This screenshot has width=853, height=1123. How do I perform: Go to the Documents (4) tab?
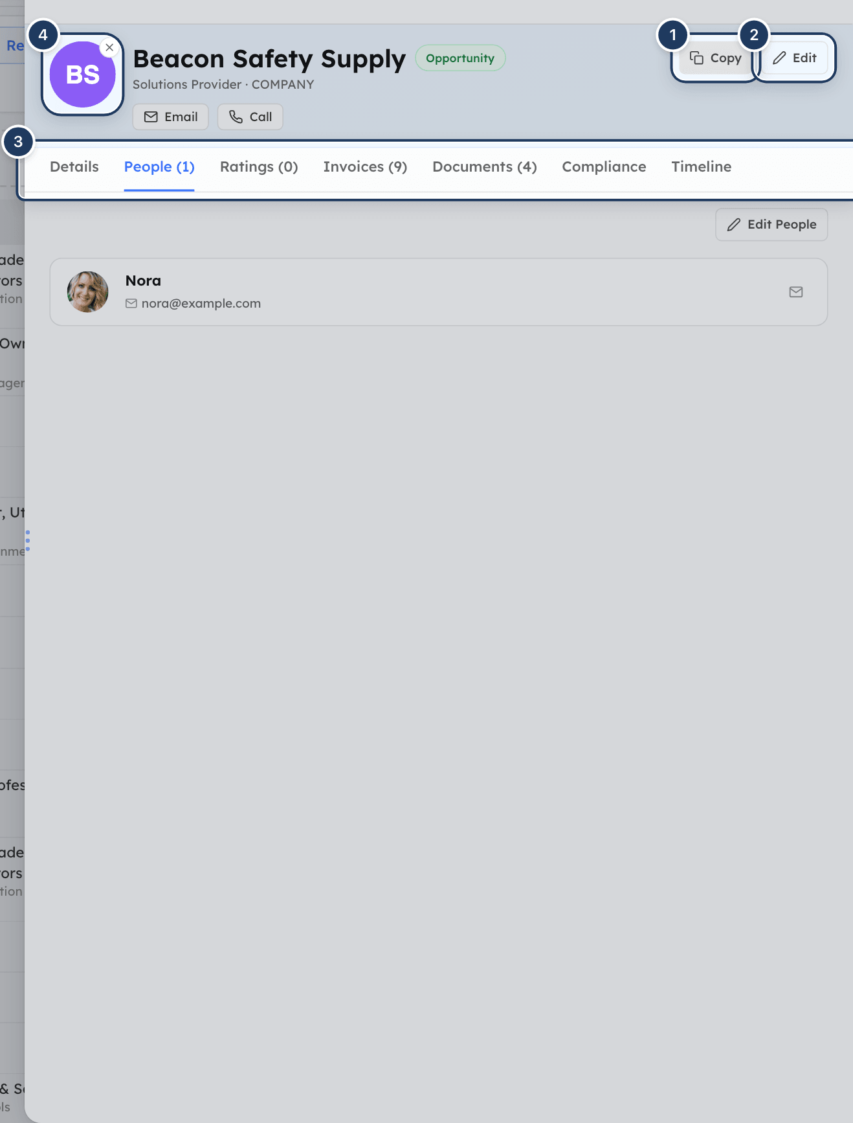(x=485, y=167)
